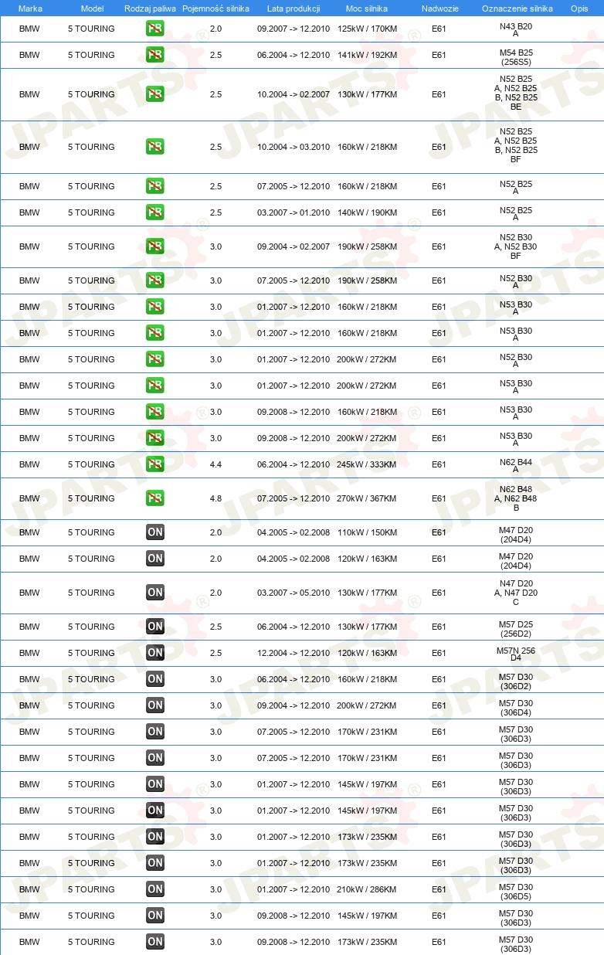The image size is (604, 955).
Task: Click power value 245kW / 333KM
Action: (367, 464)
